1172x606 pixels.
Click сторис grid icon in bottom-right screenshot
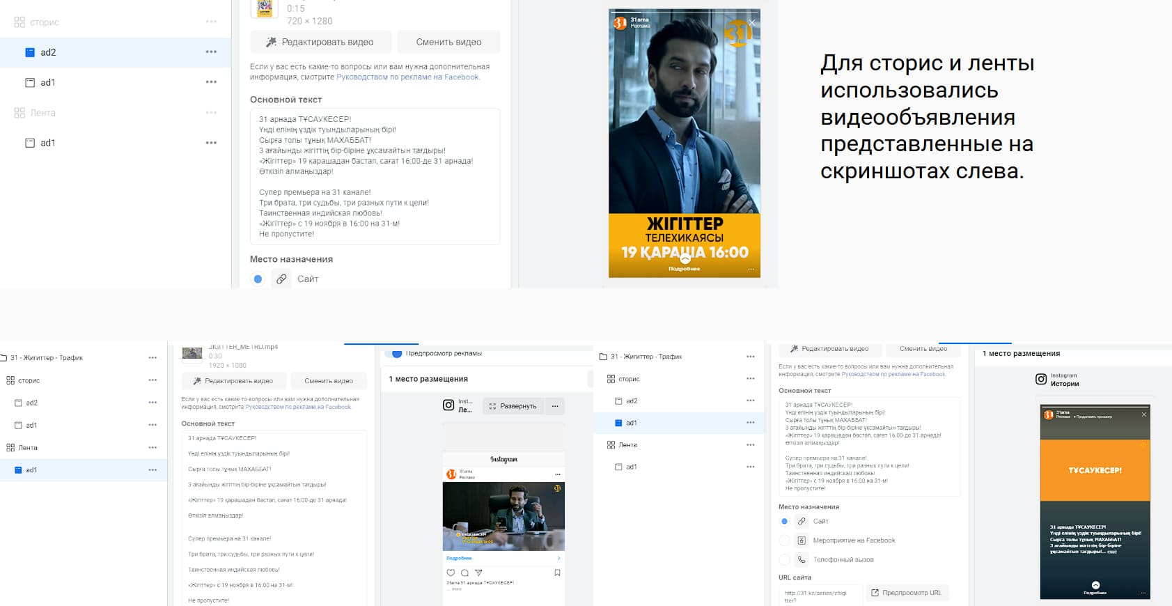[x=611, y=379]
